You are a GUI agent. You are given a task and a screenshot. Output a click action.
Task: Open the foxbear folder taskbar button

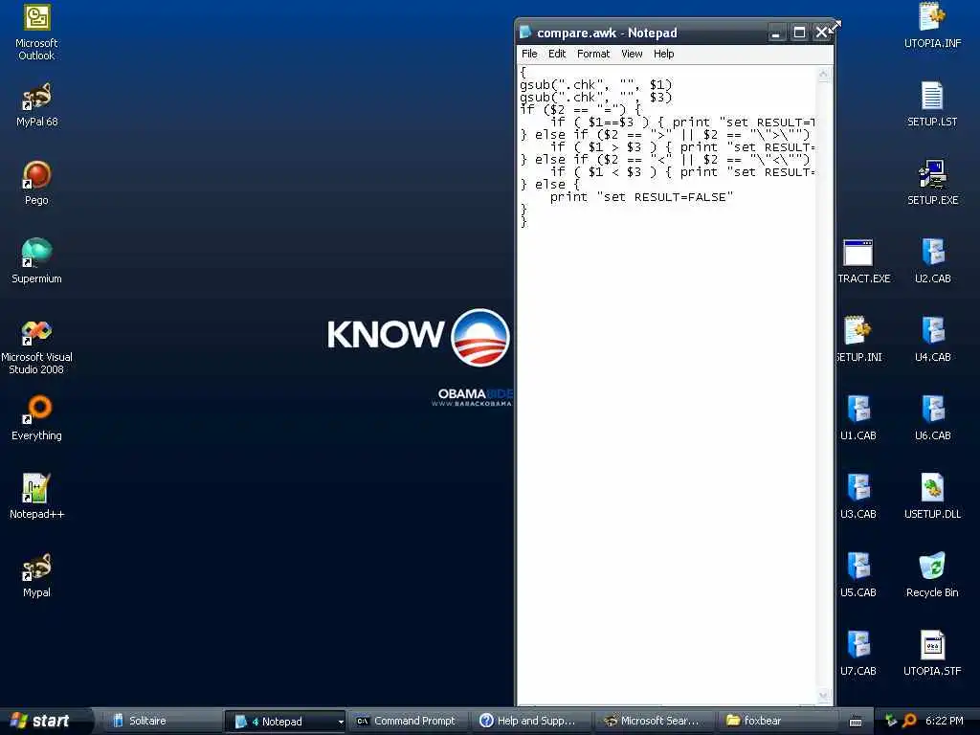tap(777, 721)
